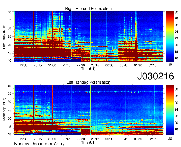
Task: Click the top plot's 'Frequency (MHz)' axis label
Action: pyautogui.click(x=4, y=36)
